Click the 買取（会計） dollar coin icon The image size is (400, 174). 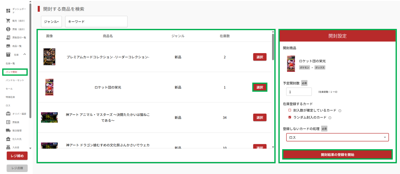pyautogui.click(x=8, y=29)
